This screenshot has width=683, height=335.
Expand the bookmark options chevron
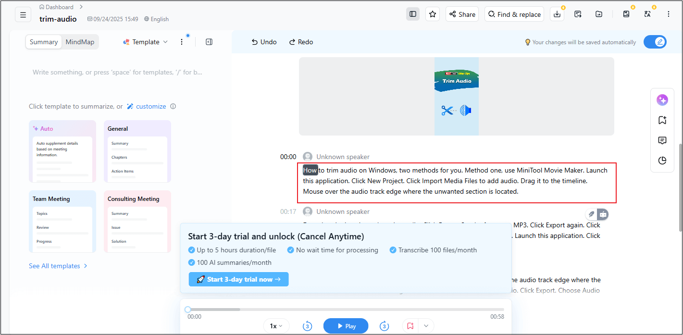coord(426,326)
